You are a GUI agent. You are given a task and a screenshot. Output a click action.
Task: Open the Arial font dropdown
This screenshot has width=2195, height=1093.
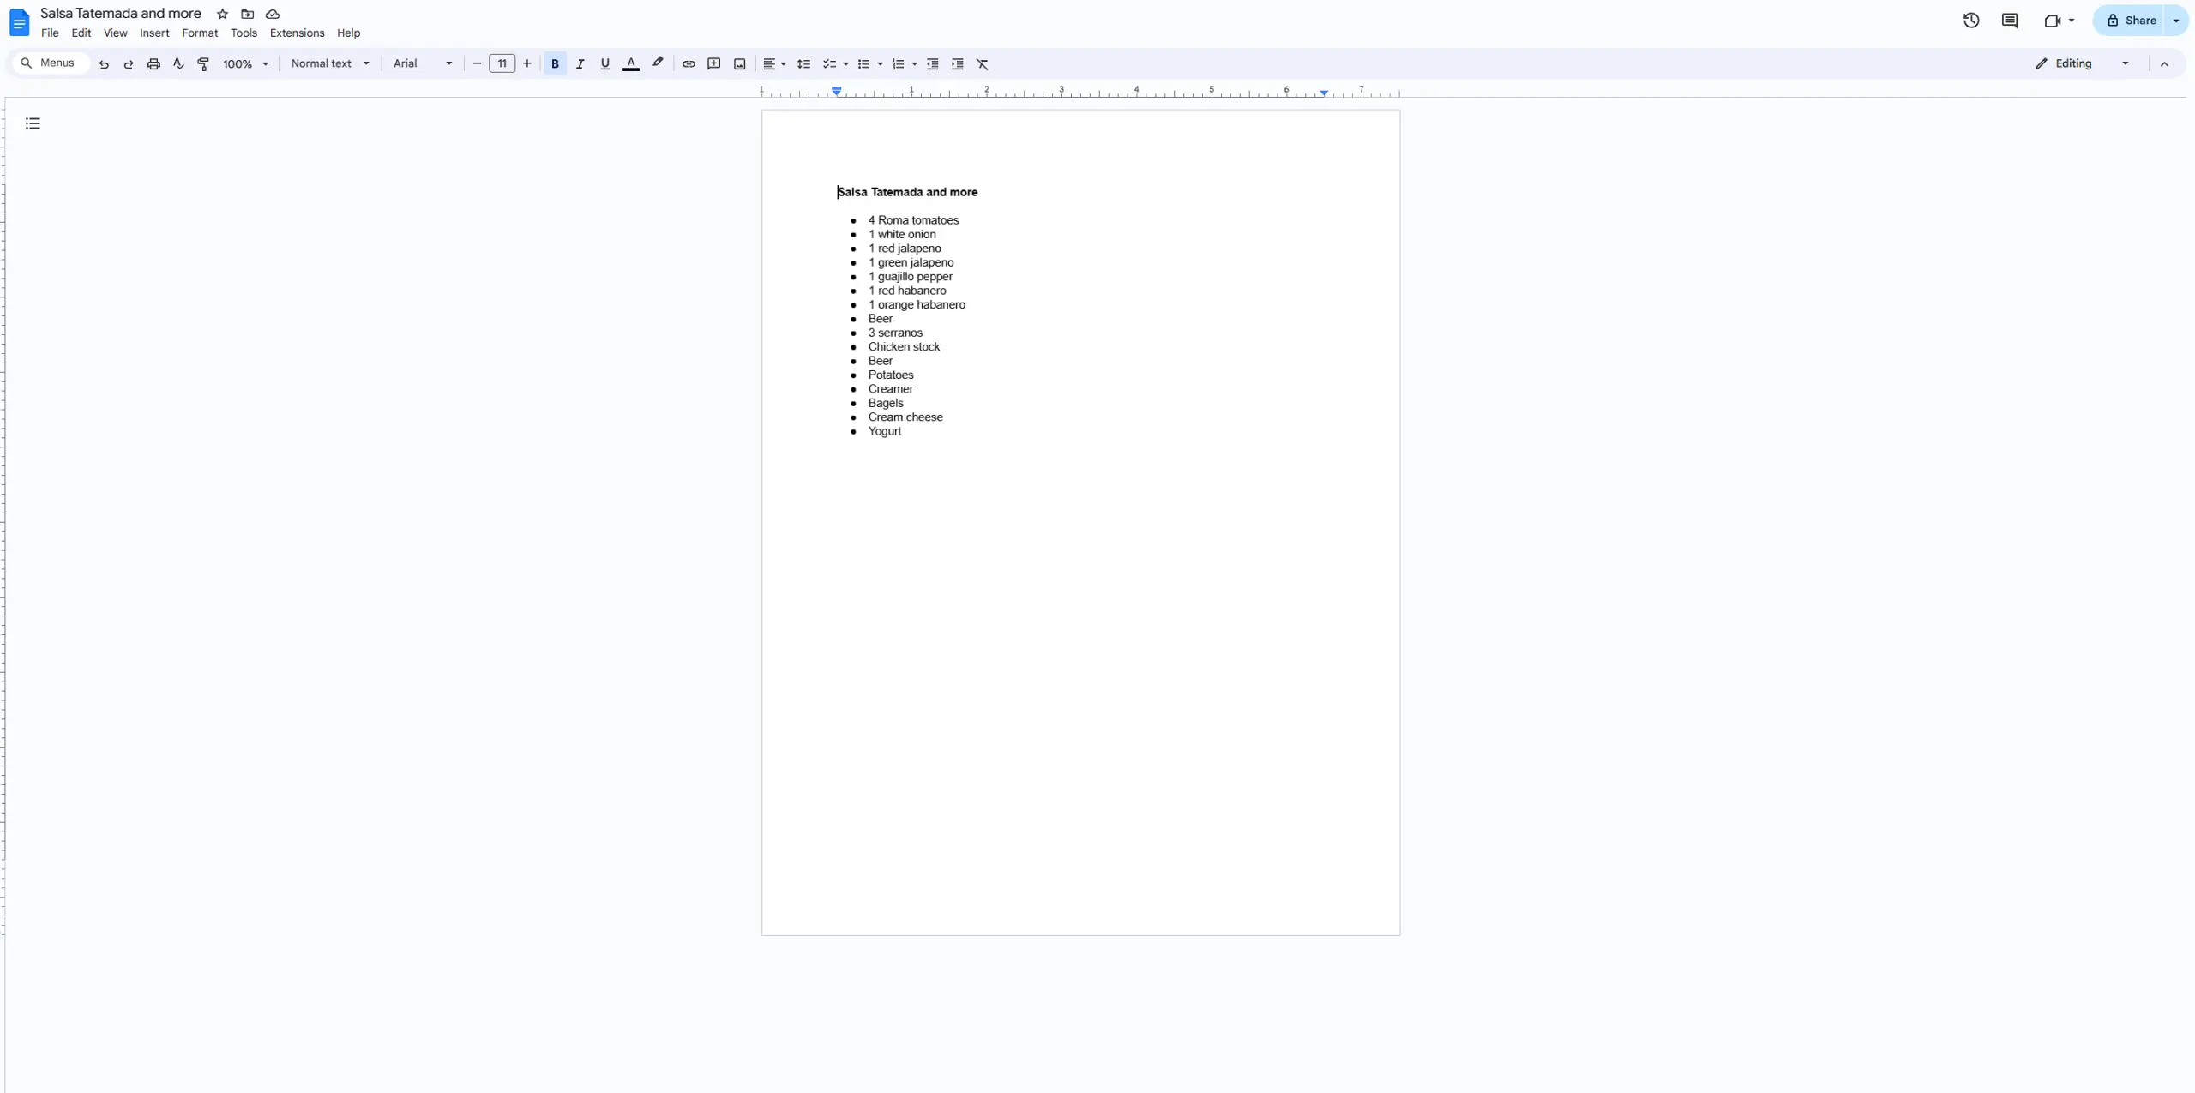tap(422, 63)
